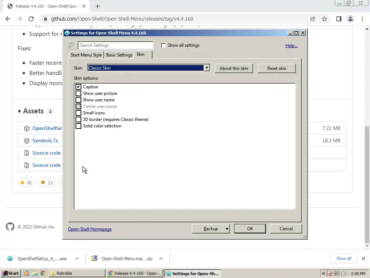This screenshot has width=370, height=278.
Task: Enable Show user picture option
Action: 78,93
